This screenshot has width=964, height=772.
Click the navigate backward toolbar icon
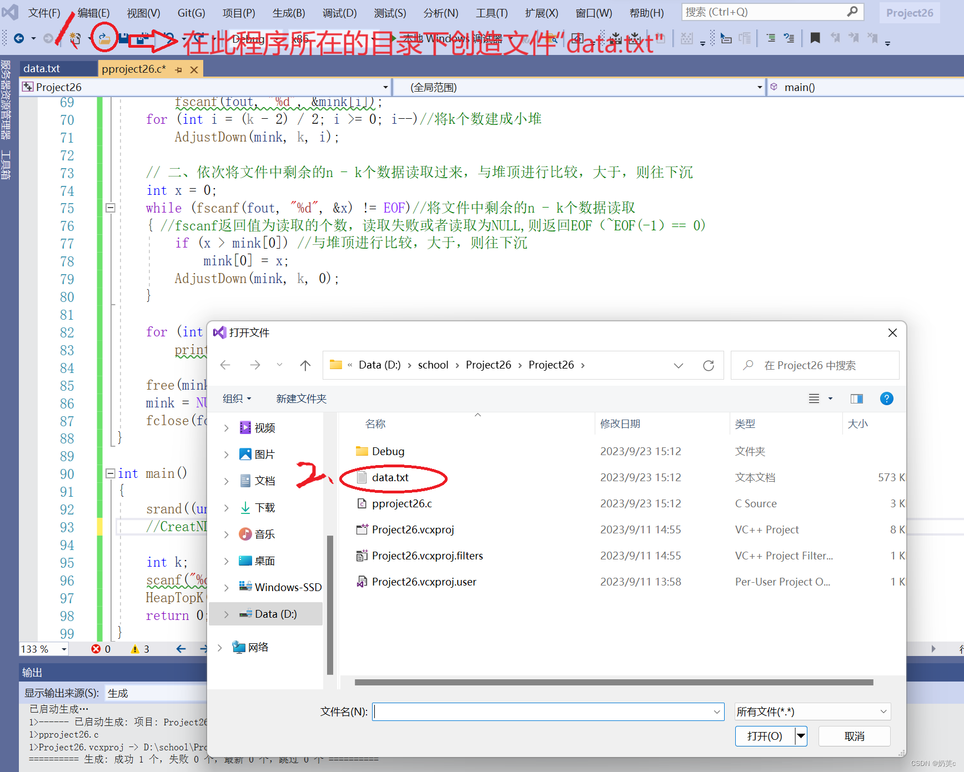[x=19, y=38]
